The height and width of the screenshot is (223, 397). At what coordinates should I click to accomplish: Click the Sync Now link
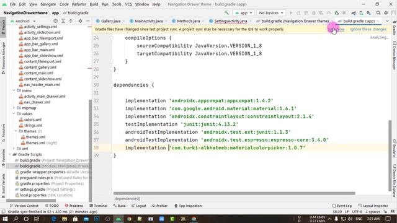tap(336, 29)
